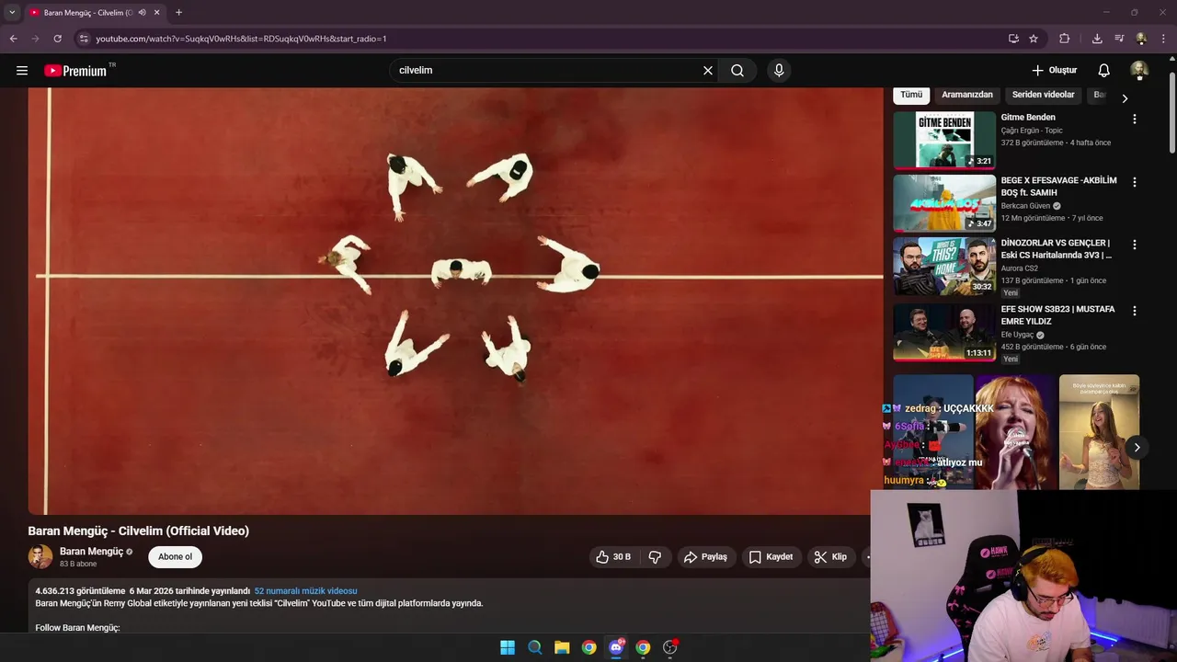Subscribe with the Abone ol button
The height and width of the screenshot is (662, 1177).
[175, 557]
